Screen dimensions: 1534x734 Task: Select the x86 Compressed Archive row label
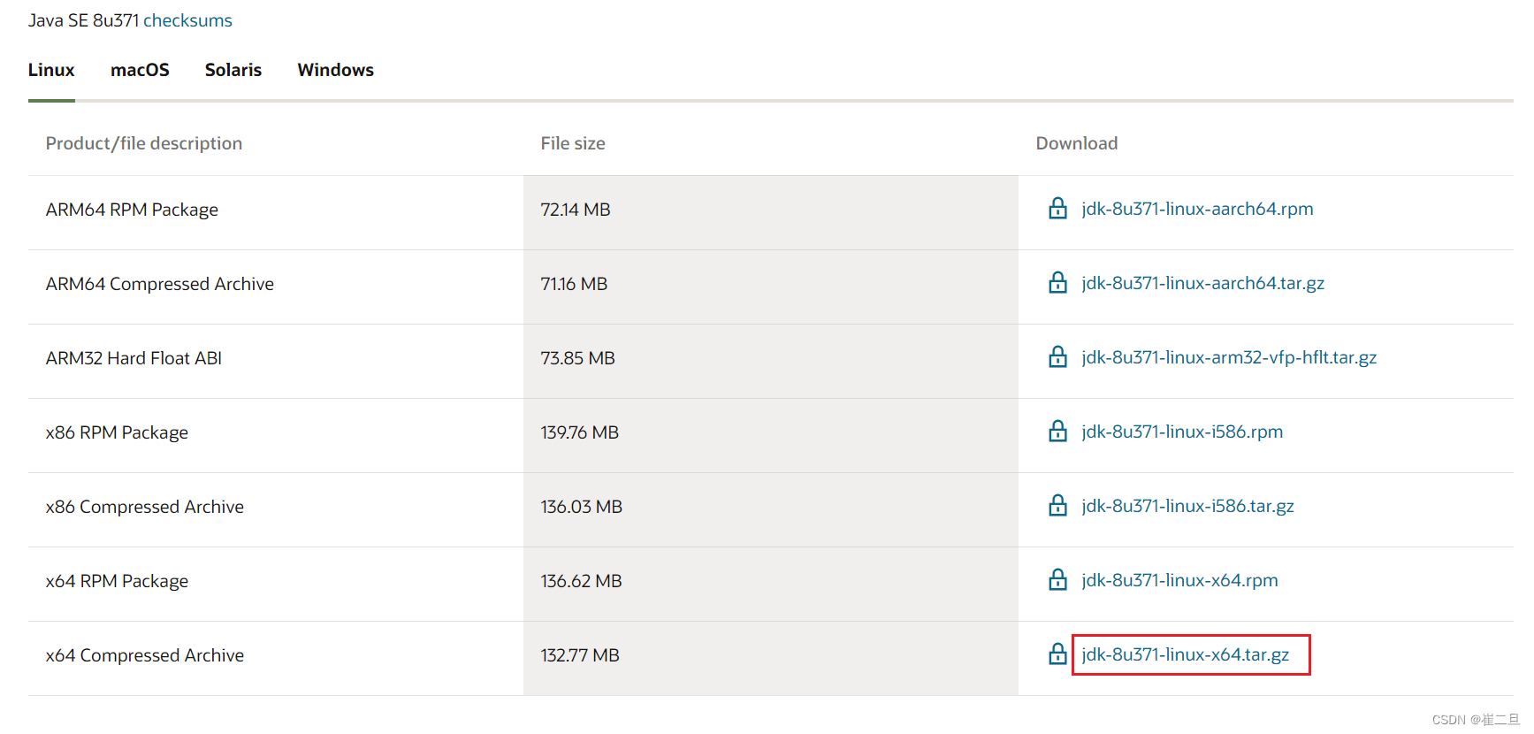click(145, 507)
